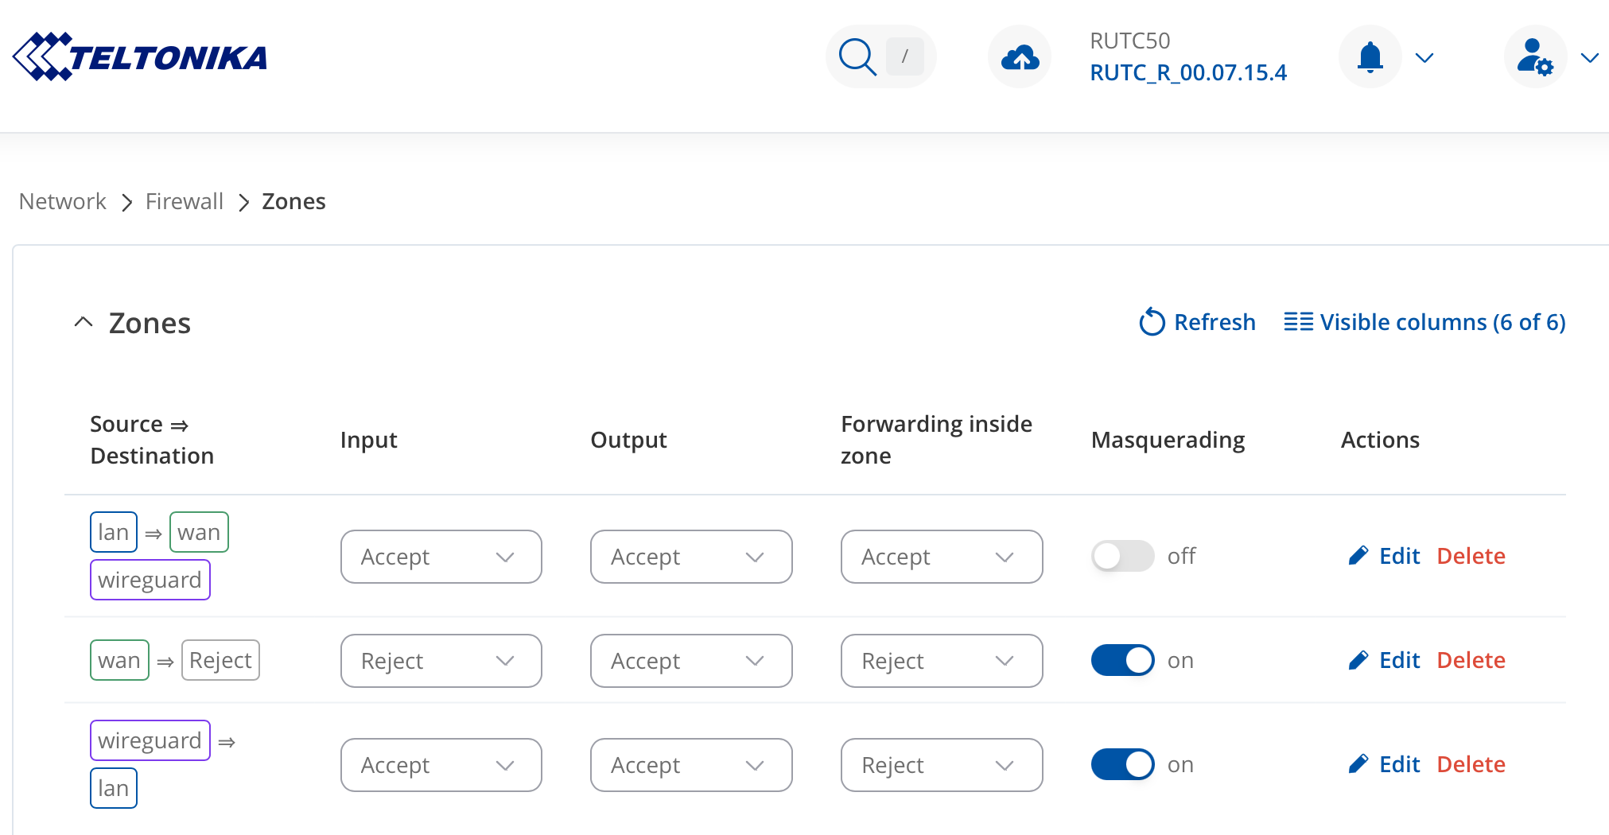Screen dimensions: 1609x835
Task: Click wireguard source tag in third row
Action: click(x=150, y=740)
